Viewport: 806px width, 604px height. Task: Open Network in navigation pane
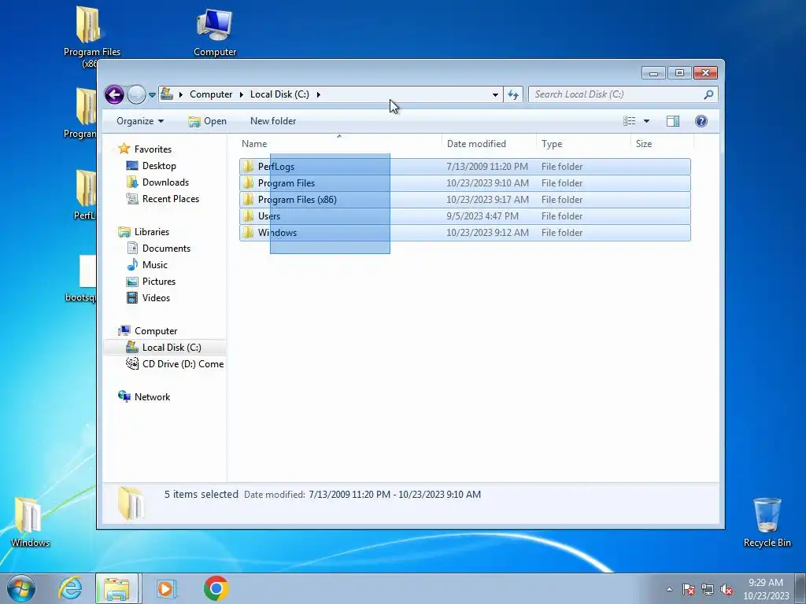pos(144,396)
